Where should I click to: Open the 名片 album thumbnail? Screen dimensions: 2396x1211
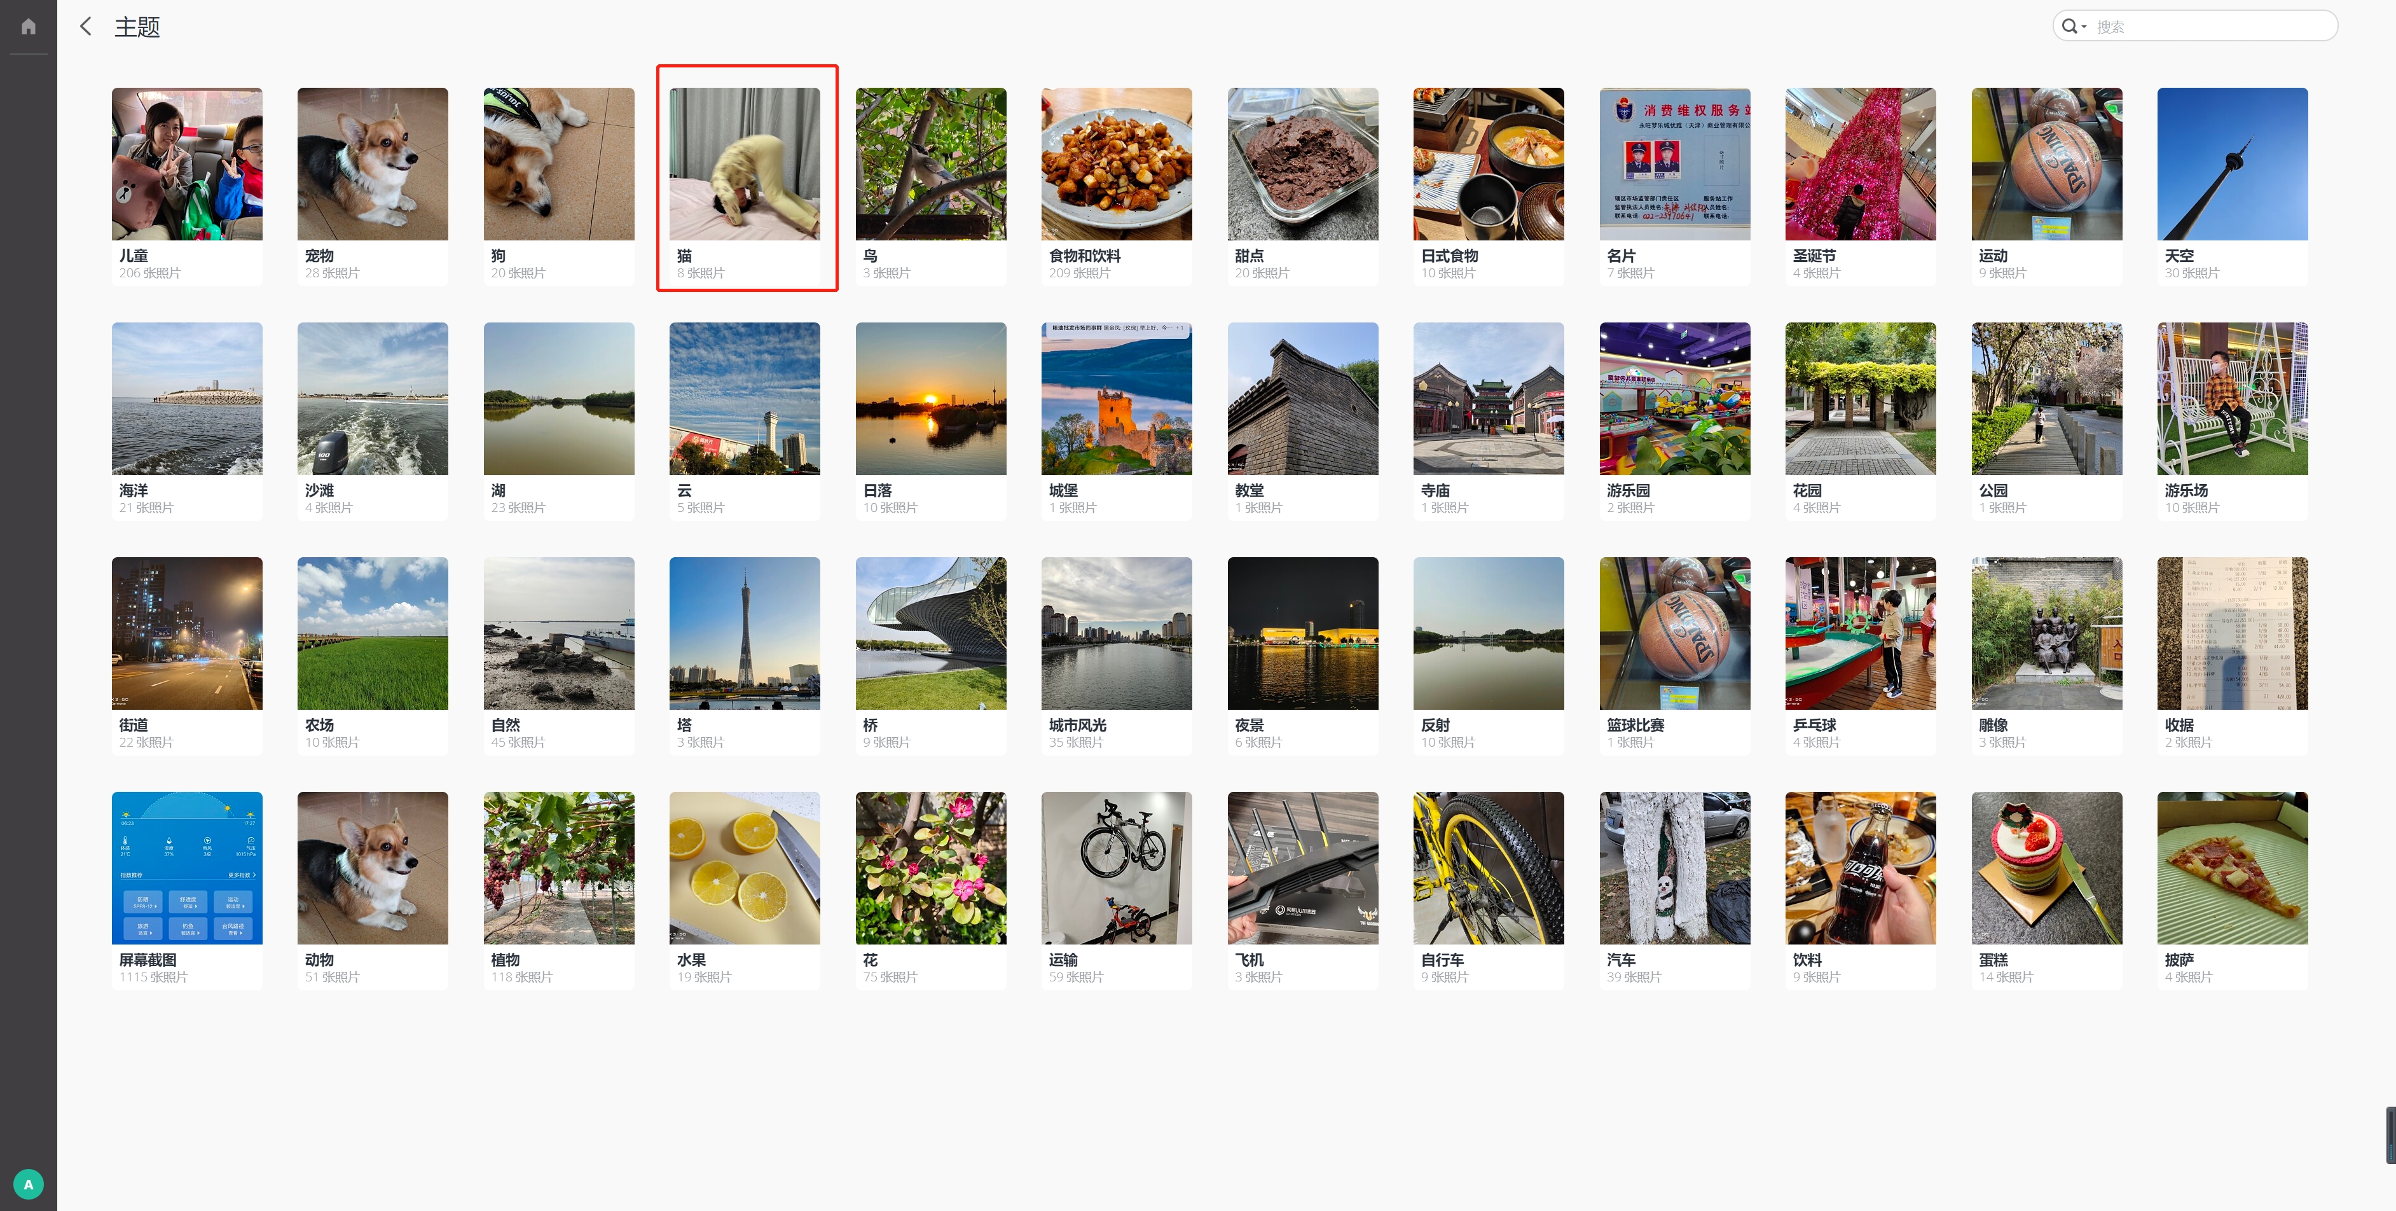tap(1674, 165)
